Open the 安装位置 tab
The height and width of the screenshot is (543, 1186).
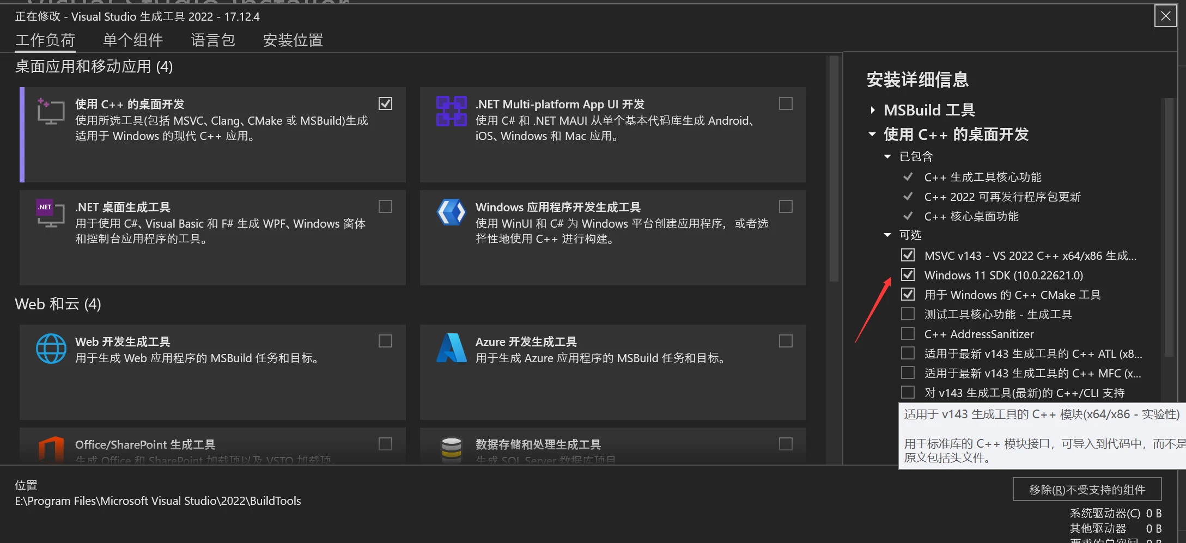click(293, 40)
